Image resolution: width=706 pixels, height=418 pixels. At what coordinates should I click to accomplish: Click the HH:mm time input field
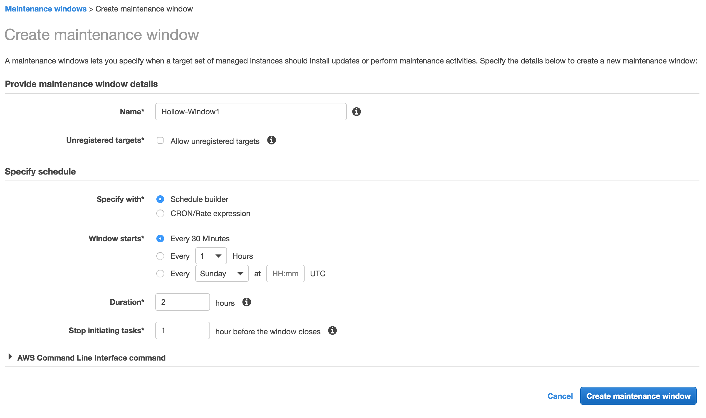click(x=285, y=274)
